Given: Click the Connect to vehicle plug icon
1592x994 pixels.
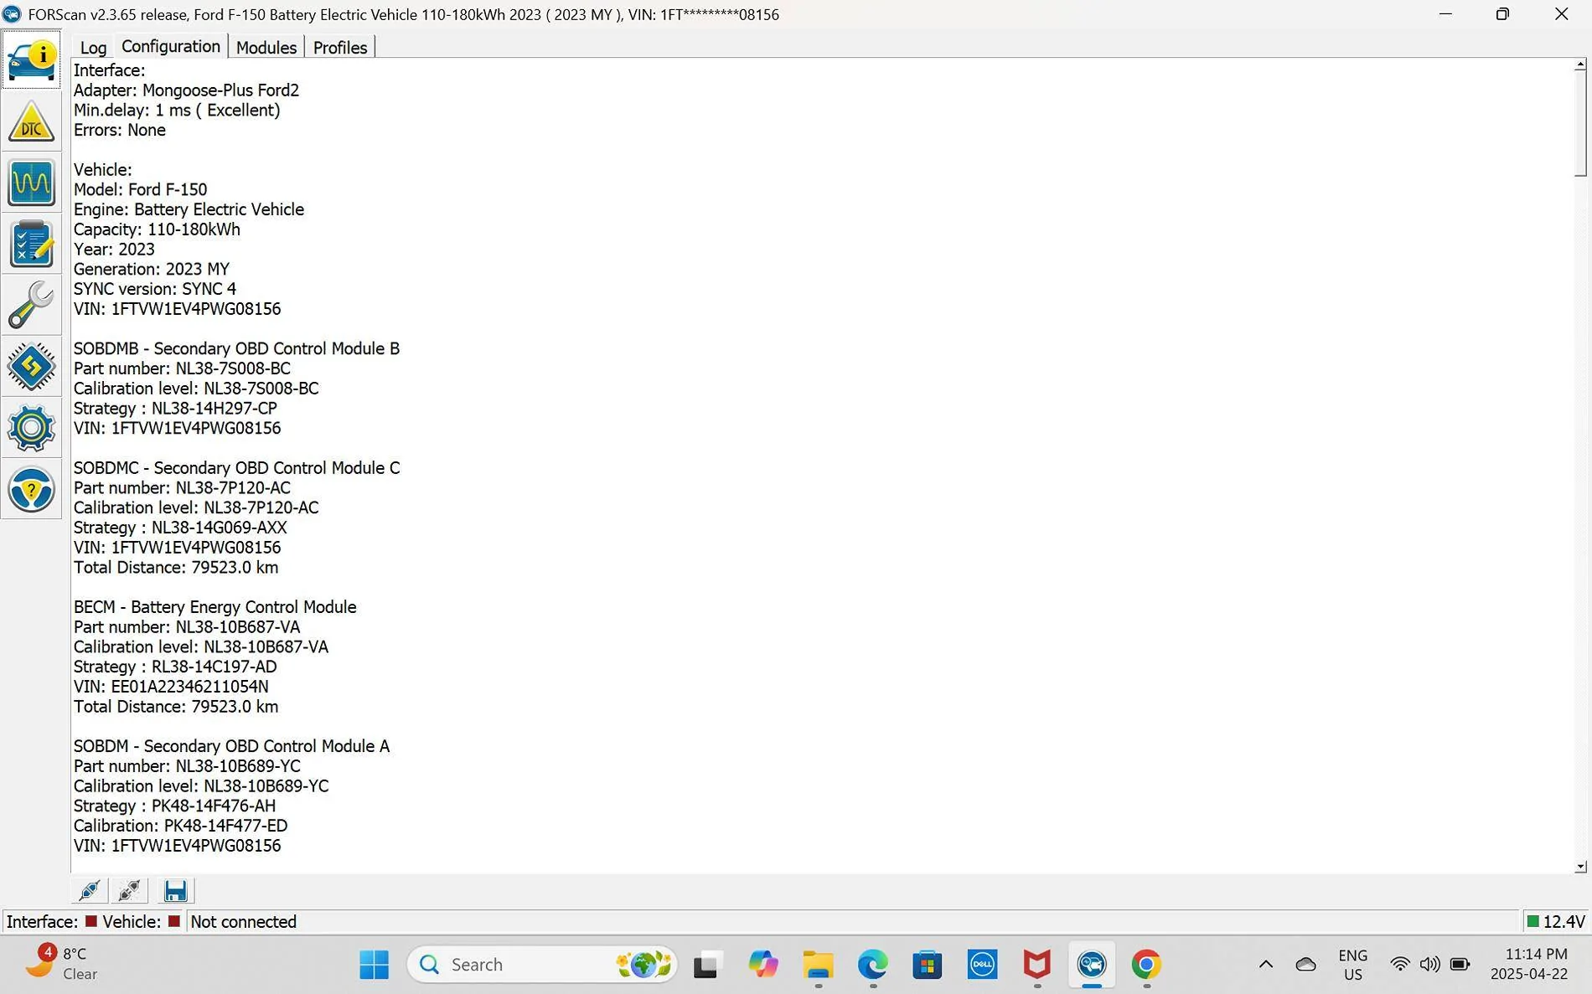Looking at the screenshot, I should point(90,890).
